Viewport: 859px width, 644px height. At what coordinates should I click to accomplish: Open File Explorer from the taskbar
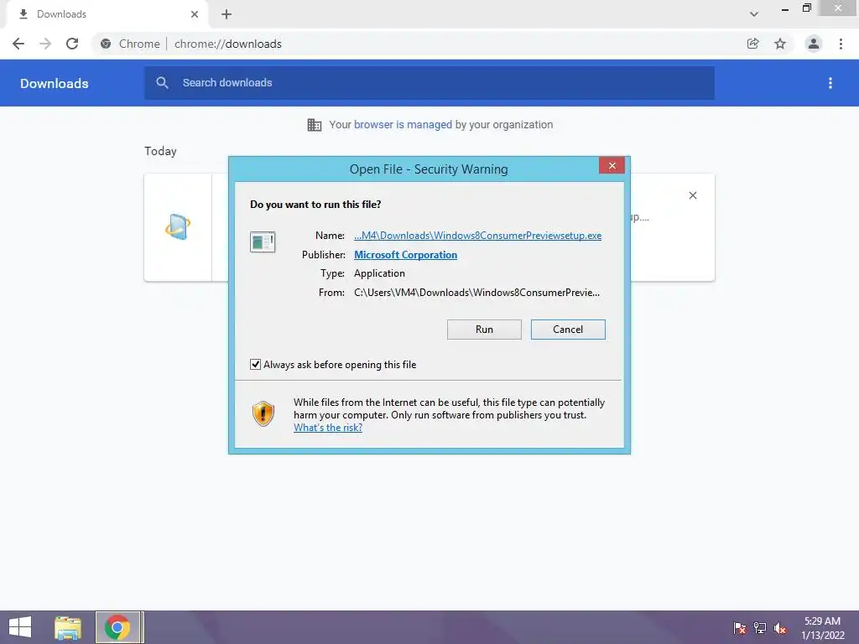[68, 627]
